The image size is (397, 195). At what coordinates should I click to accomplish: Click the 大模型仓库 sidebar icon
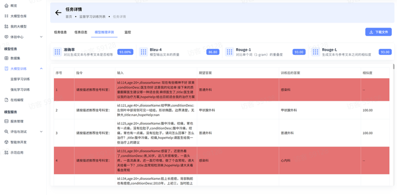tap(6, 16)
